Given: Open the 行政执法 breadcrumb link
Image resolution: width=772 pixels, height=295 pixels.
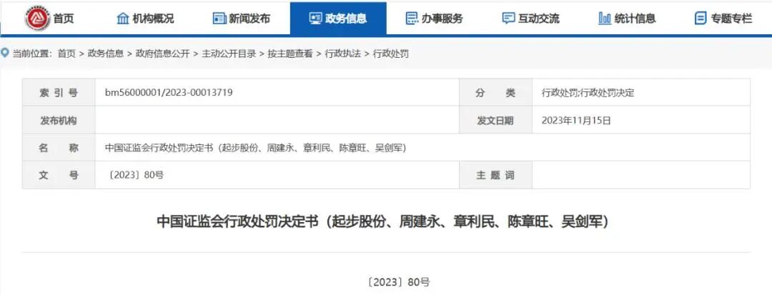Looking at the screenshot, I should pos(342,54).
